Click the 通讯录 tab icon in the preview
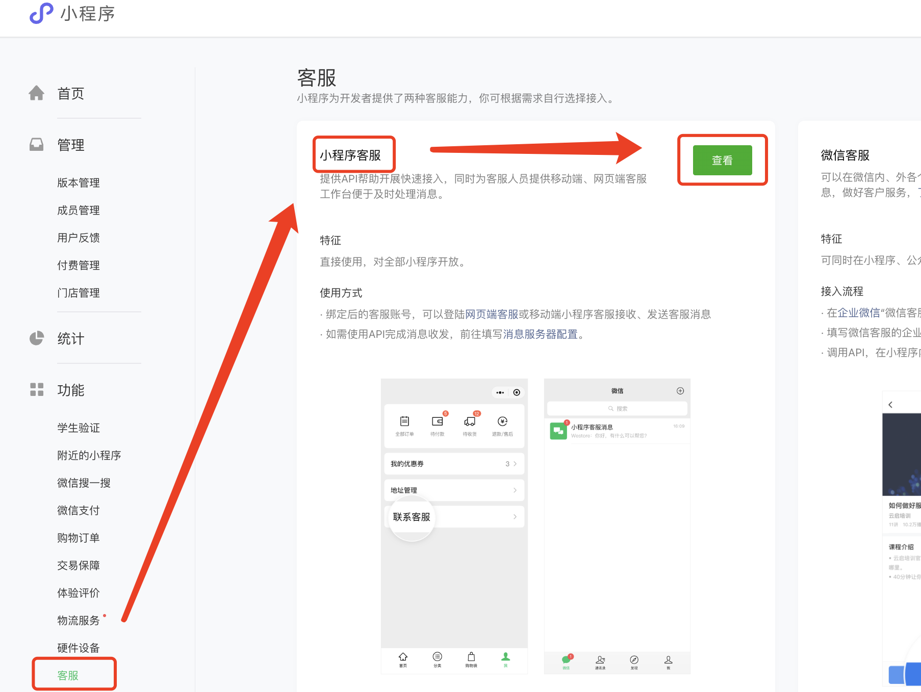Image resolution: width=921 pixels, height=692 pixels. click(600, 659)
